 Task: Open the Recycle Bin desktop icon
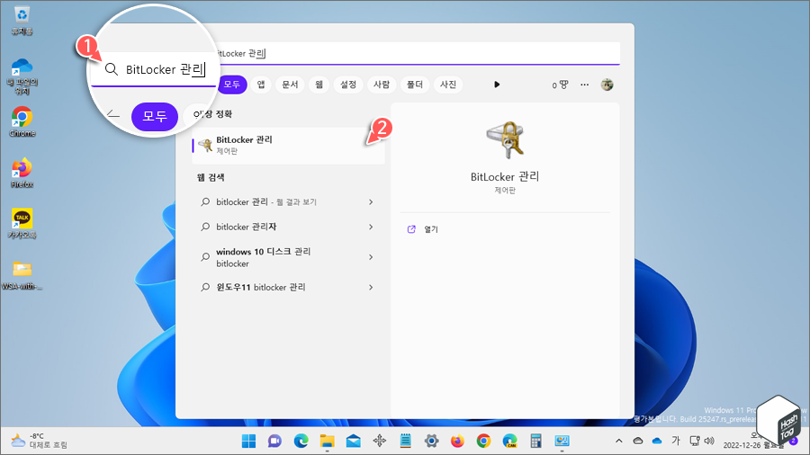(x=22, y=21)
